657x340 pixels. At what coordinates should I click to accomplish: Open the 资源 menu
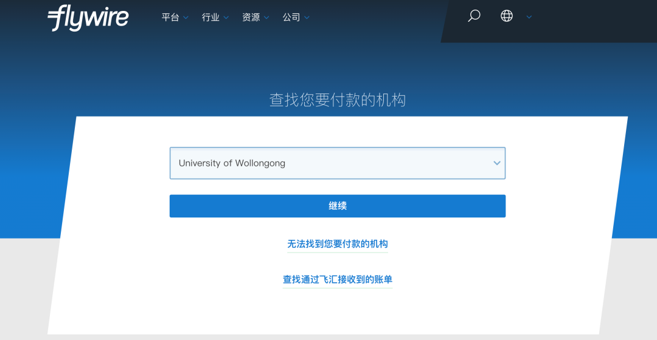tap(251, 17)
